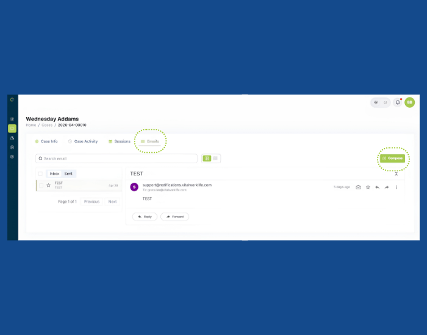Click the 5 days ago timestamp

(342, 187)
